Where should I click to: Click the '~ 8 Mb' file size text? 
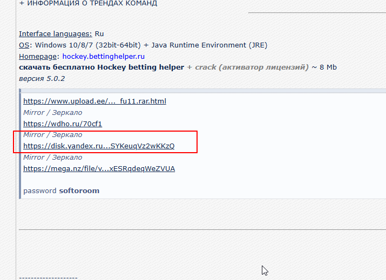point(324,67)
